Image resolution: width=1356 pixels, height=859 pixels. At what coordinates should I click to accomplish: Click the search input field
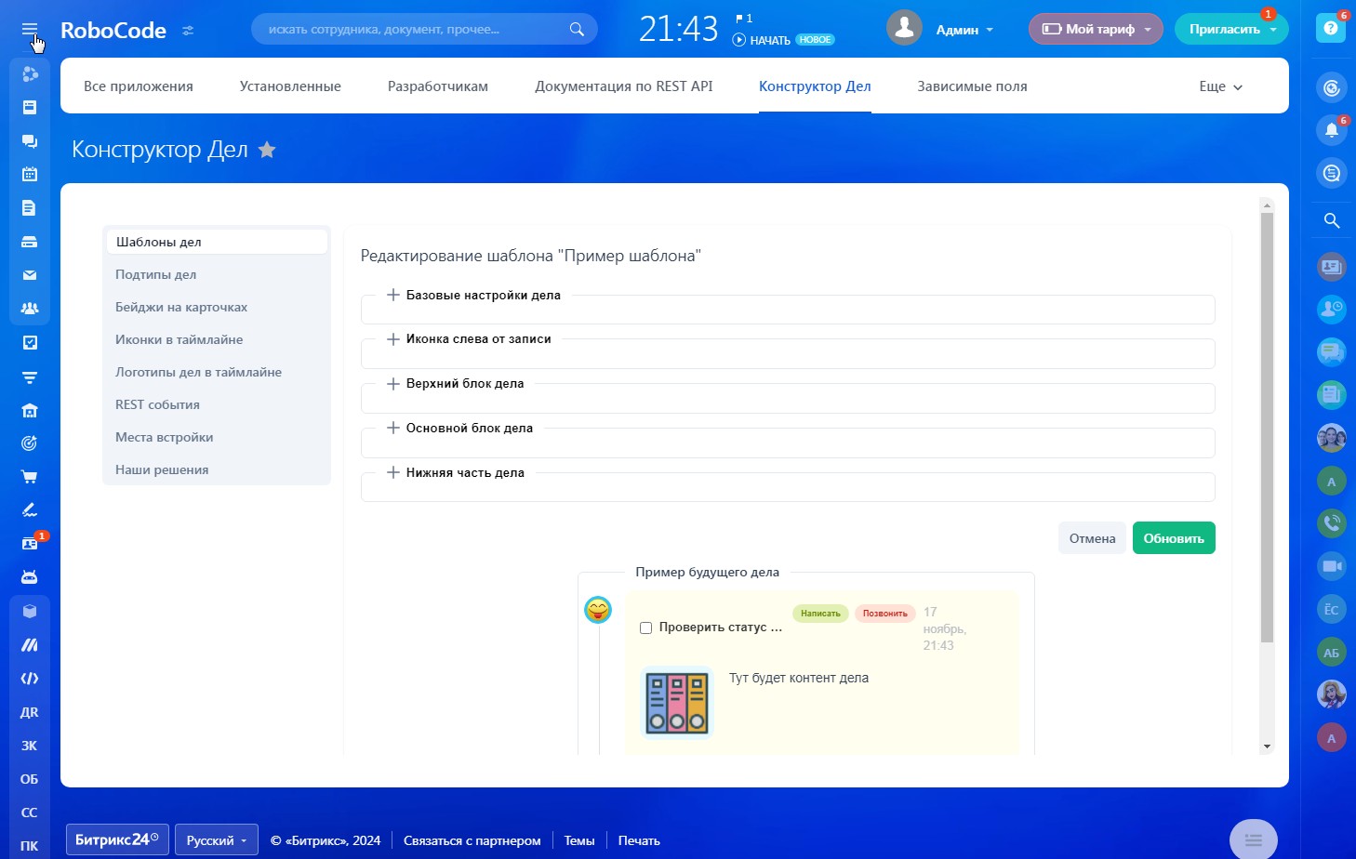[x=414, y=30]
